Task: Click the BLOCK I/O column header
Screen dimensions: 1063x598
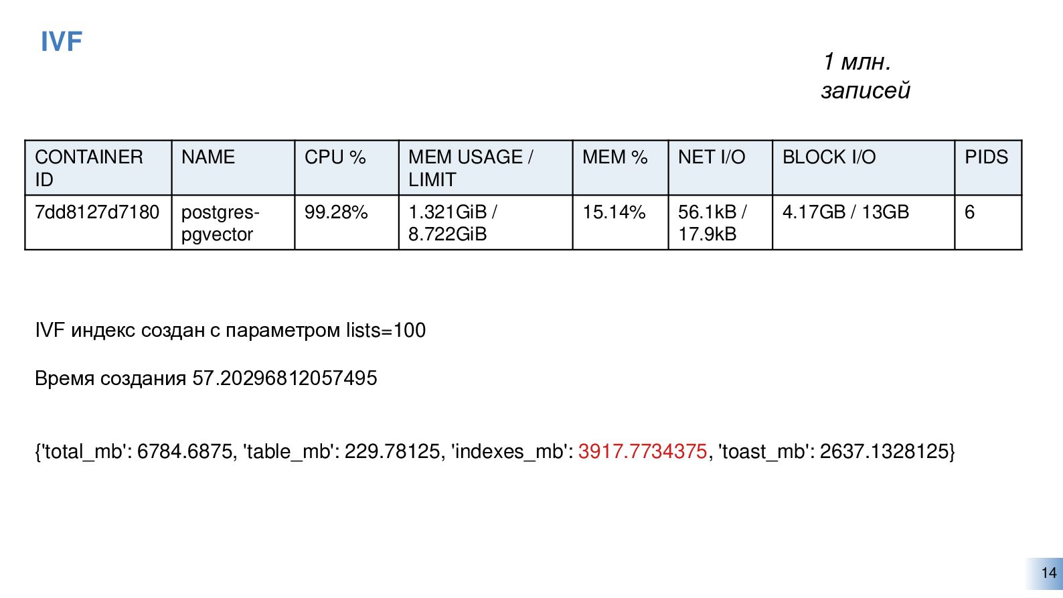Action: coord(864,168)
